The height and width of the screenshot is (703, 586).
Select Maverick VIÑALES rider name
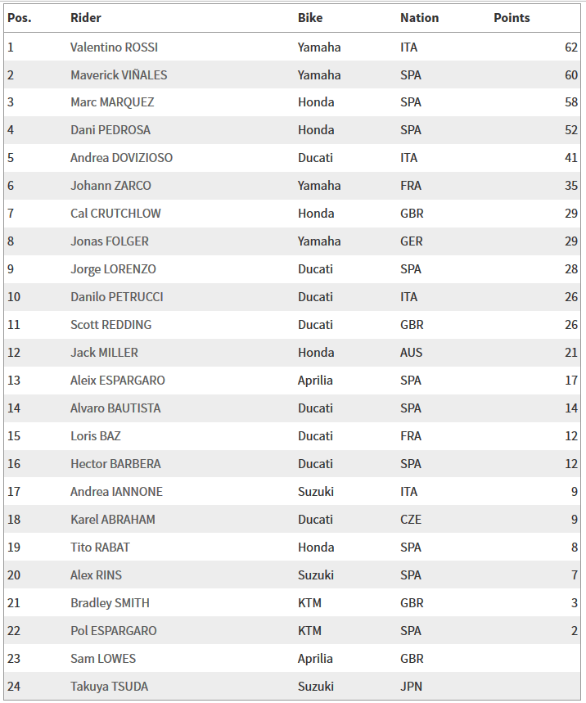(x=119, y=74)
